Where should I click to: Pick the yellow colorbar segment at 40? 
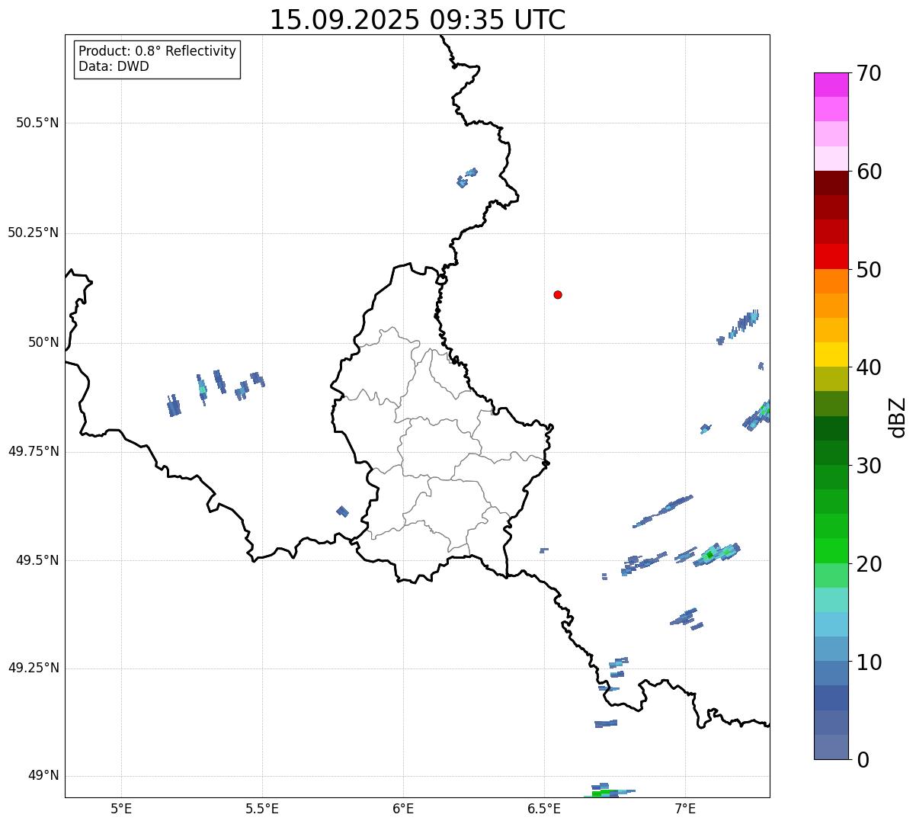pyautogui.click(x=831, y=354)
